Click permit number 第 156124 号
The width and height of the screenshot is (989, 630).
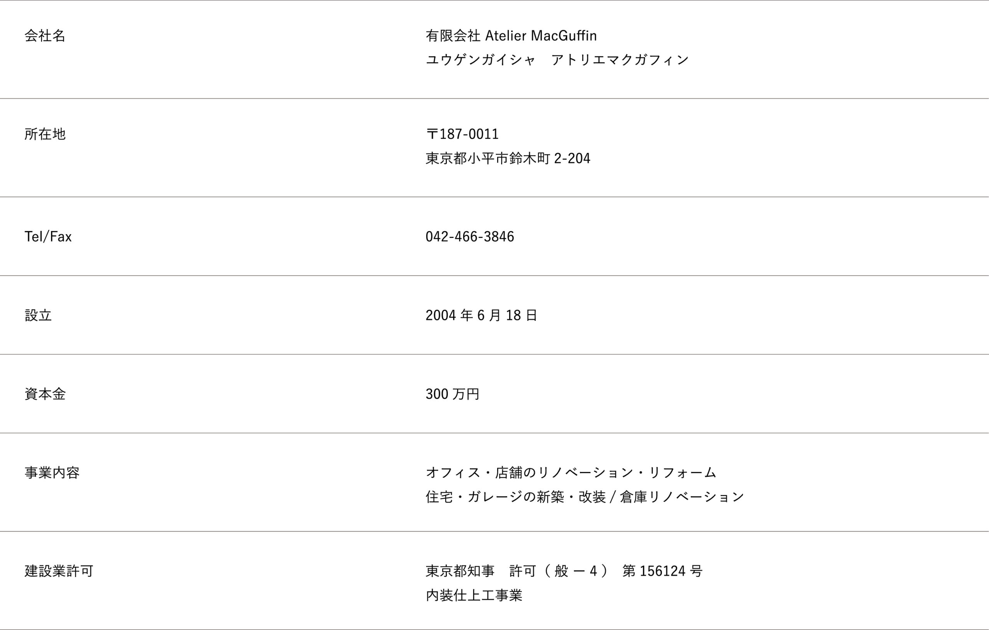coord(662,571)
